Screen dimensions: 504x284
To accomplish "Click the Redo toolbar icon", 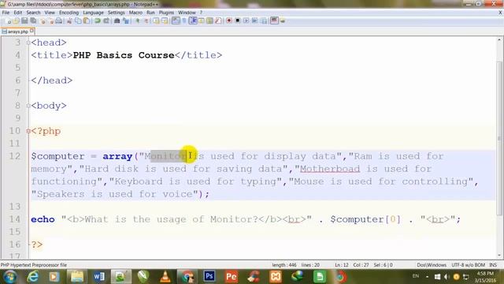I will (x=106, y=21).
